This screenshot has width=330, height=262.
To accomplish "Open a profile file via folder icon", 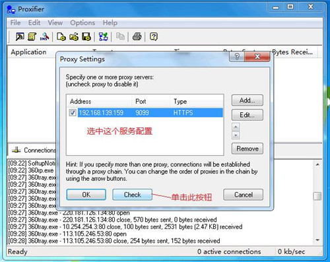I will tap(74, 36).
